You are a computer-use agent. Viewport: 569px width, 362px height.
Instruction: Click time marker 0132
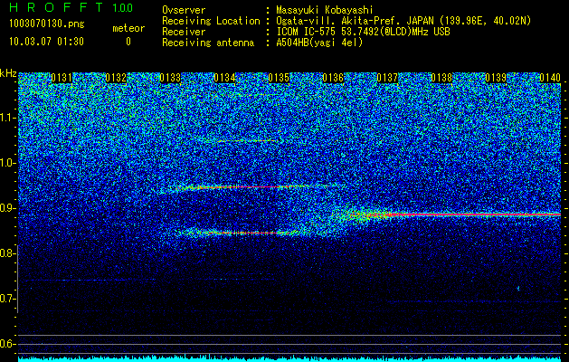[x=116, y=78]
